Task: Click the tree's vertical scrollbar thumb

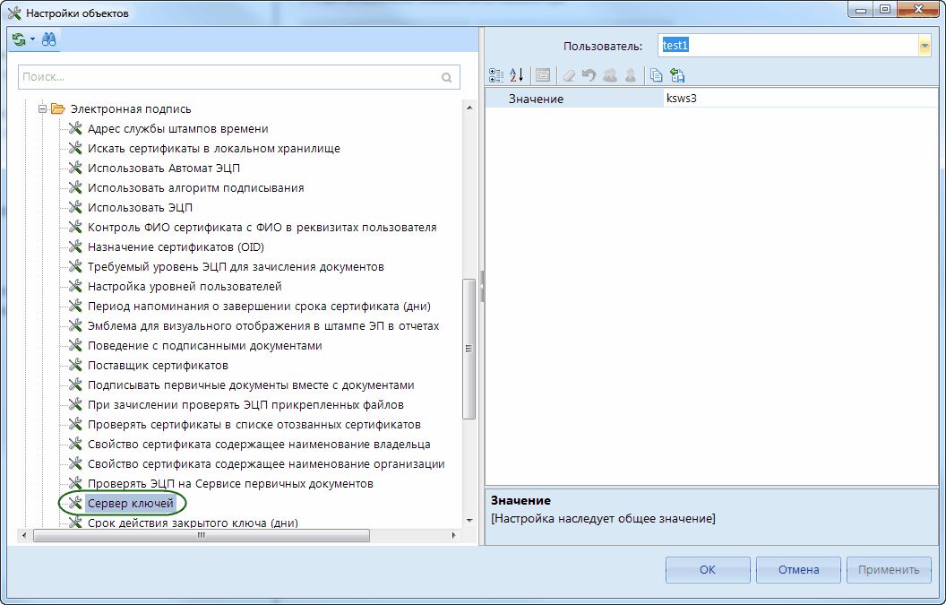Action: tap(468, 350)
